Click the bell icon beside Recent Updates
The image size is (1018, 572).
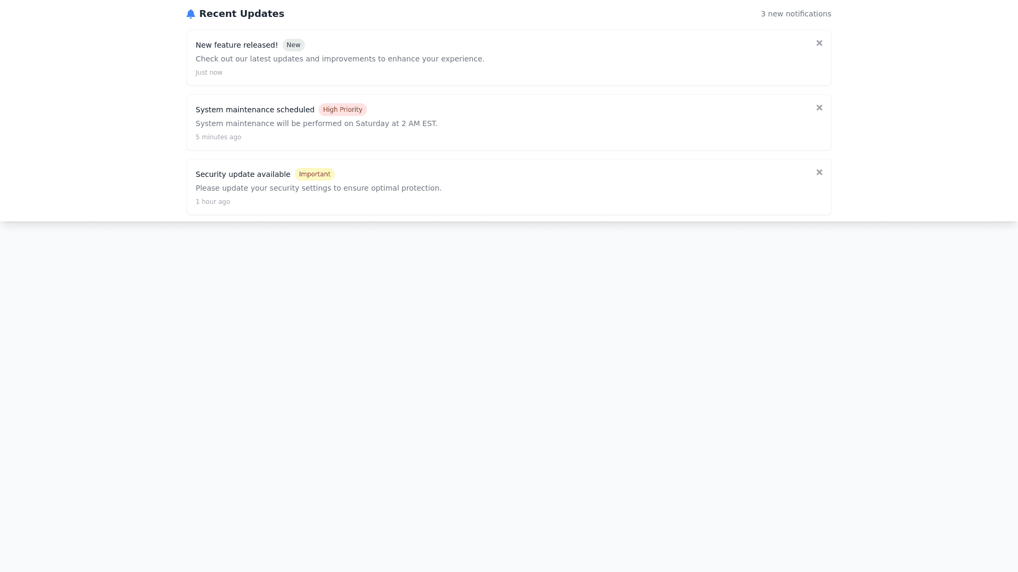point(191,14)
